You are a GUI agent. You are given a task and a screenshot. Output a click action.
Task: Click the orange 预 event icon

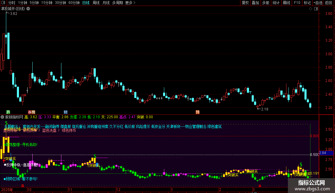197,112
